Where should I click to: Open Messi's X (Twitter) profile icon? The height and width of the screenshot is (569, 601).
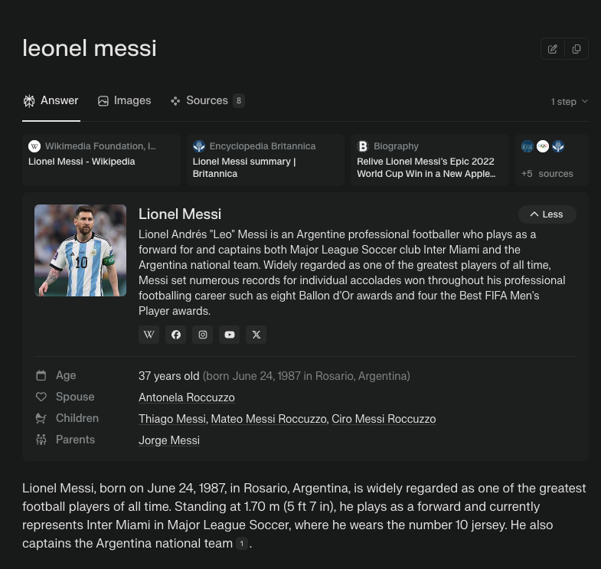(x=256, y=335)
